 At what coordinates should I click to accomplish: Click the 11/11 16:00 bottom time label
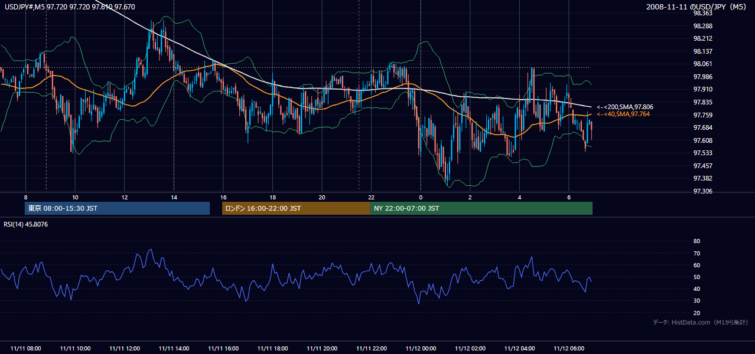[223, 349]
